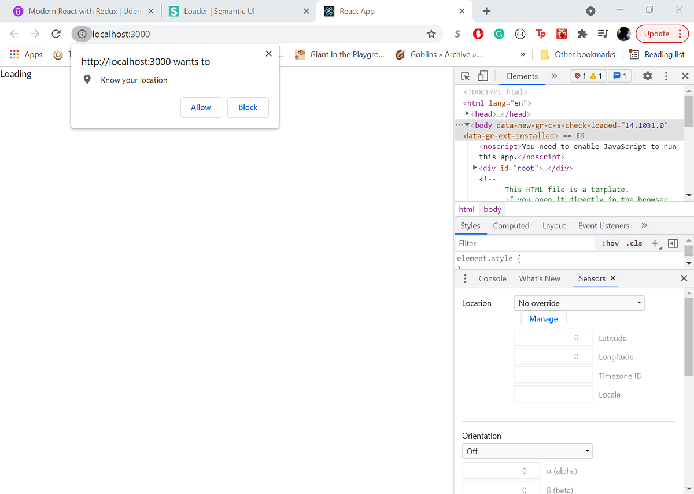Click the Manage location overrides button
Viewport: 694px width, 494px height.
pos(543,318)
